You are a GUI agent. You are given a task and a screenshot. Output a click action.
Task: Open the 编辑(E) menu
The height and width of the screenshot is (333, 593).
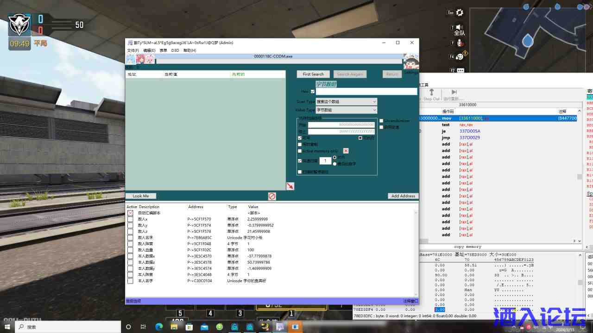coord(149,50)
